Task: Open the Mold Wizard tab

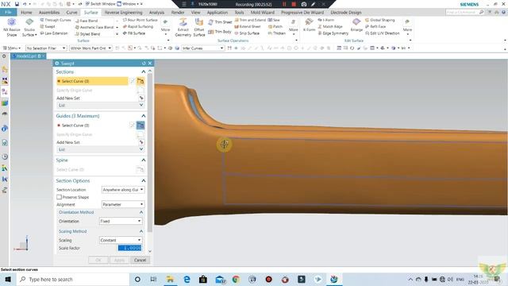Action: click(263, 13)
